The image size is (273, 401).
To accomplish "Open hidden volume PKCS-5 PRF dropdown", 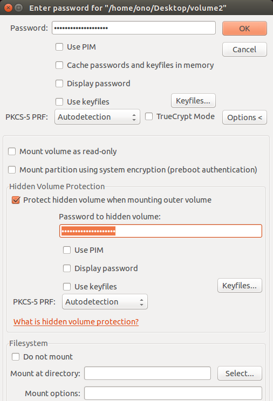I will 105,302.
